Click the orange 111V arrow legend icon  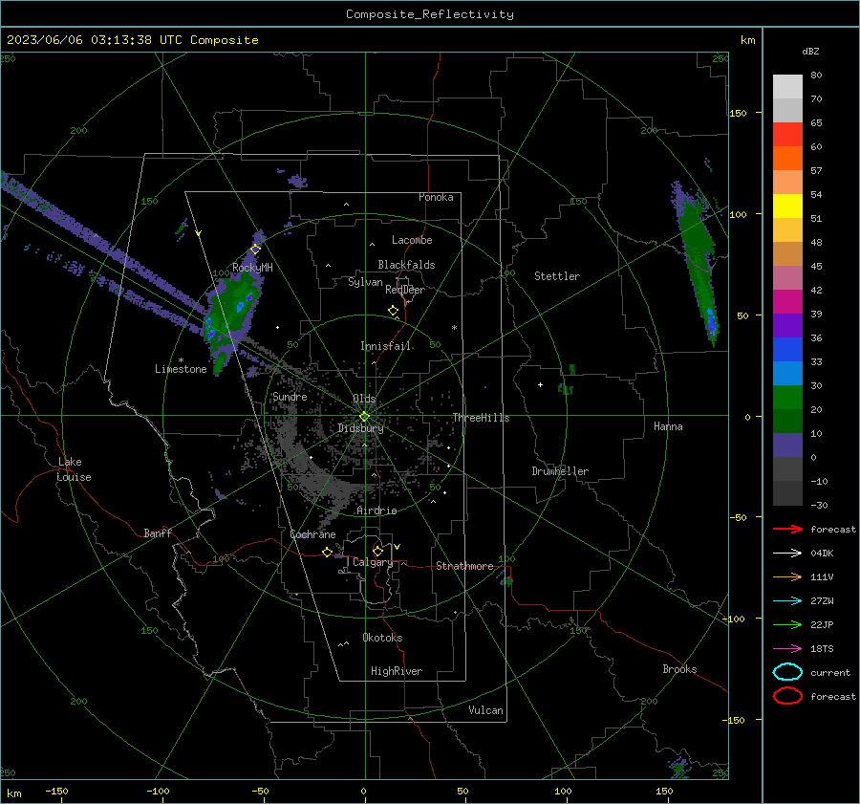click(x=787, y=576)
